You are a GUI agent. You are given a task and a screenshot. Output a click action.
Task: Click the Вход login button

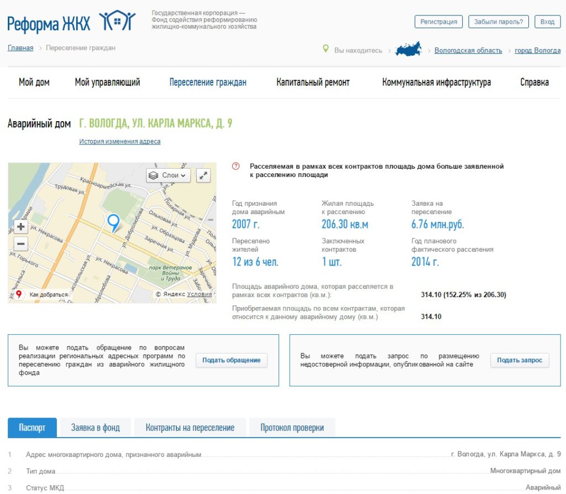547,22
